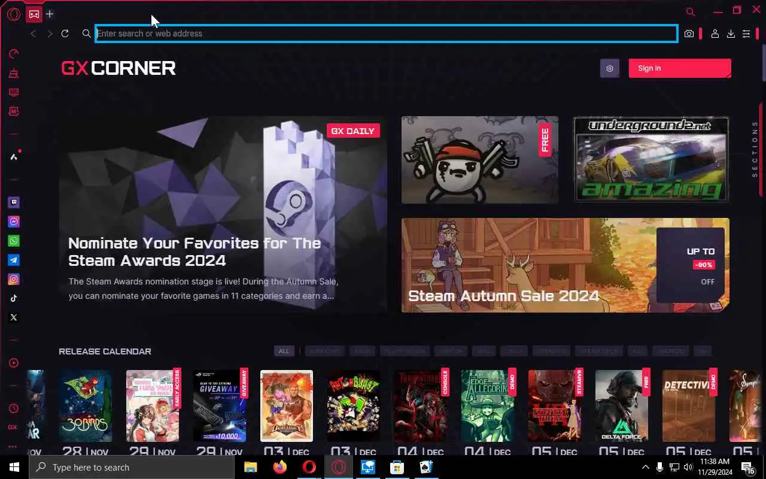Open Easy setup menu icon
The image size is (766, 479).
pyautogui.click(x=746, y=34)
